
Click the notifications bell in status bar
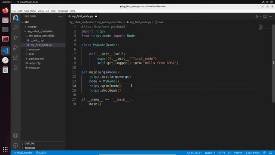pyautogui.click(x=270, y=153)
